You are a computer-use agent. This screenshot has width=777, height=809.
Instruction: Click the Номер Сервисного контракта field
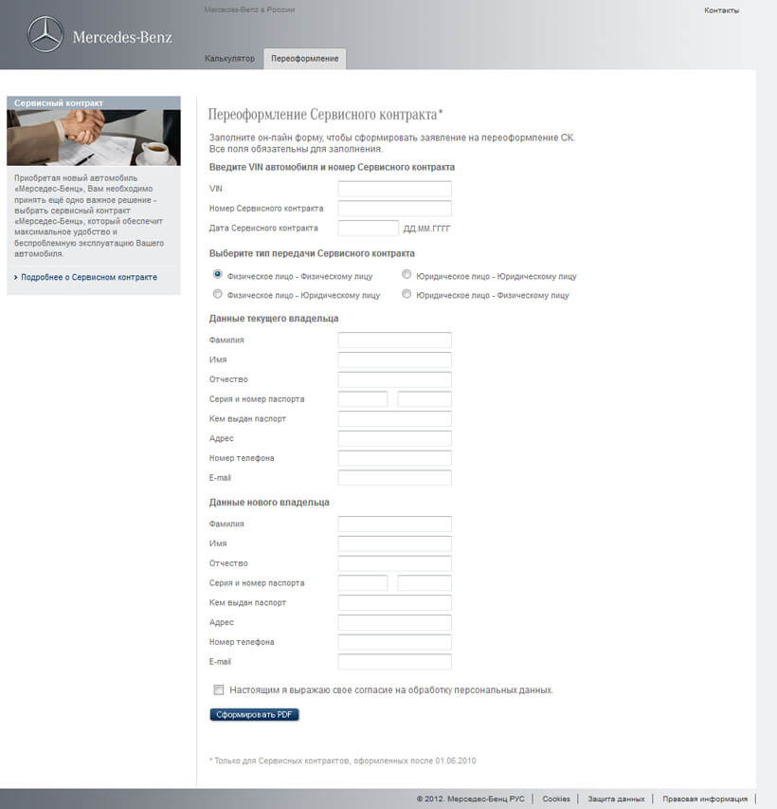click(x=394, y=209)
